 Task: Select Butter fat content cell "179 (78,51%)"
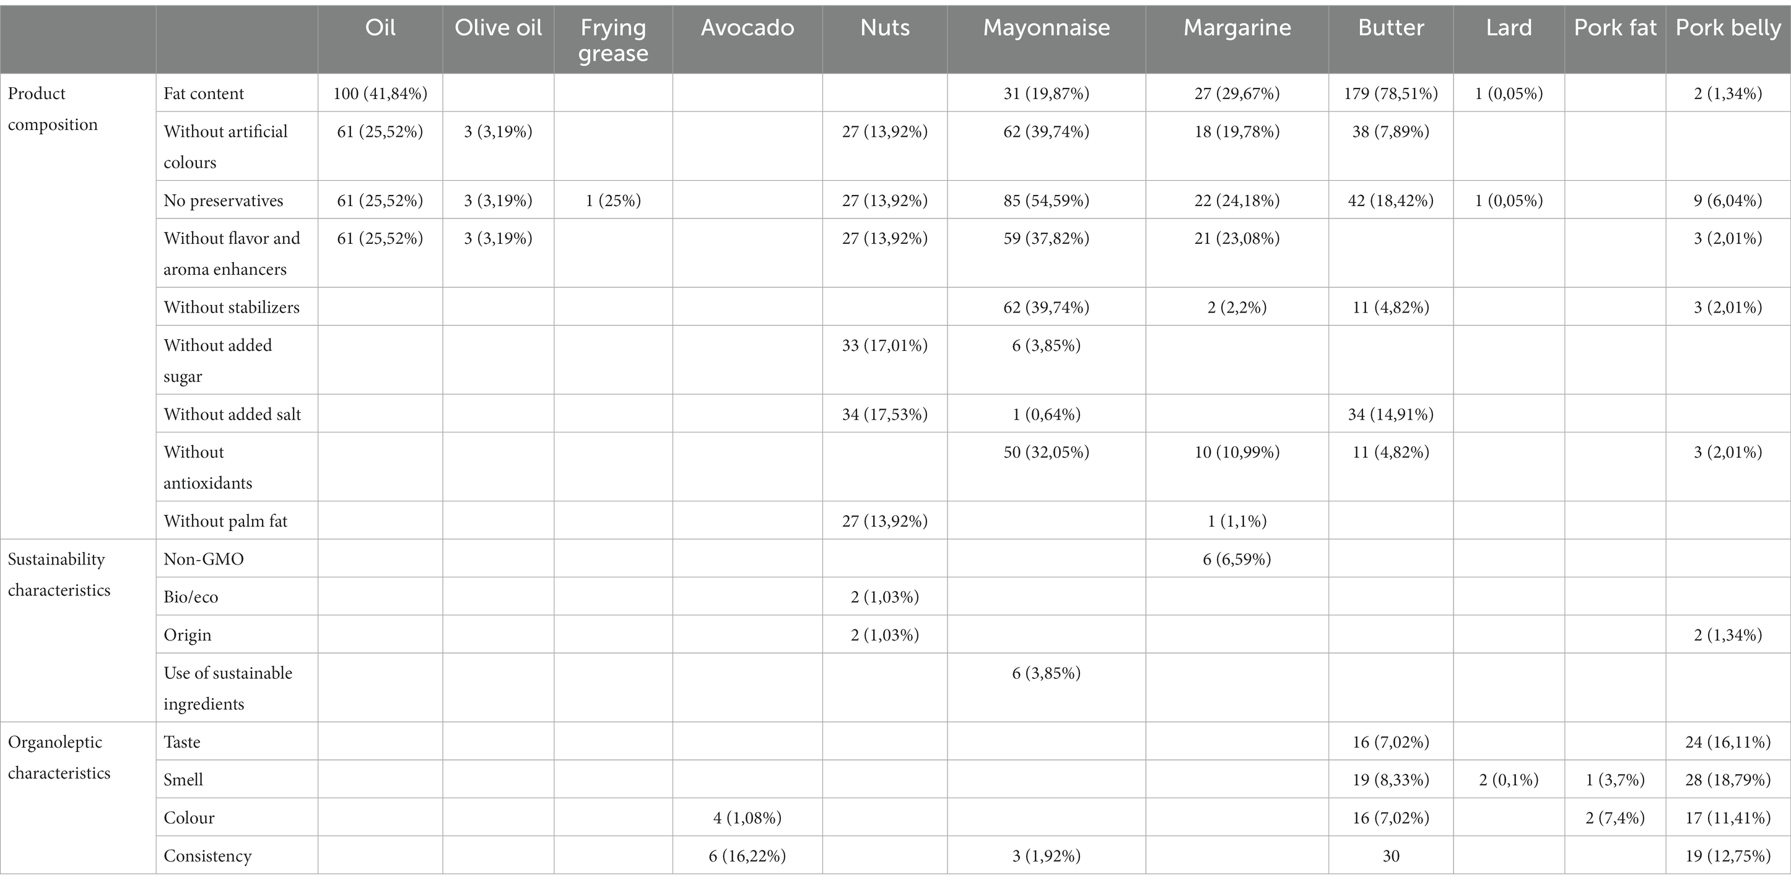tap(1390, 94)
